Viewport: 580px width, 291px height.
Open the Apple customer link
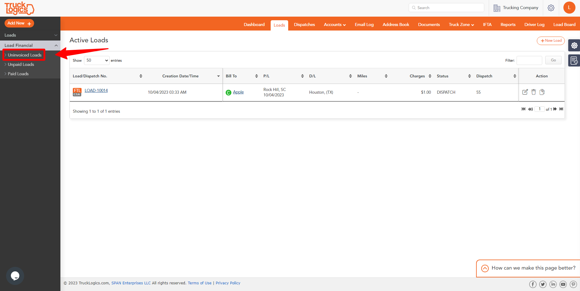tap(238, 92)
